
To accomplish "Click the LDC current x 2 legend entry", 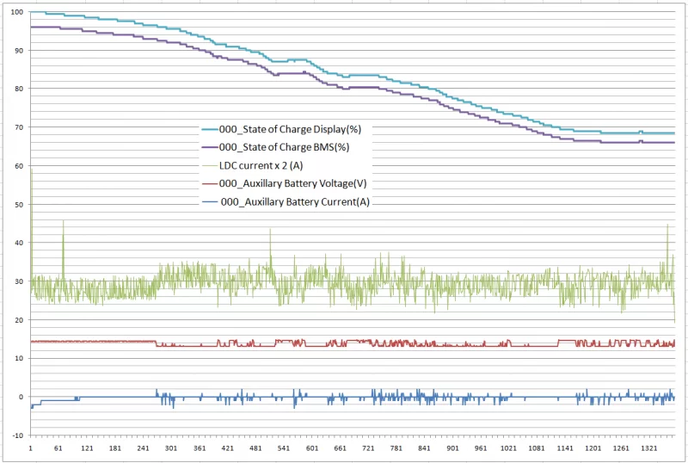I will coord(268,165).
